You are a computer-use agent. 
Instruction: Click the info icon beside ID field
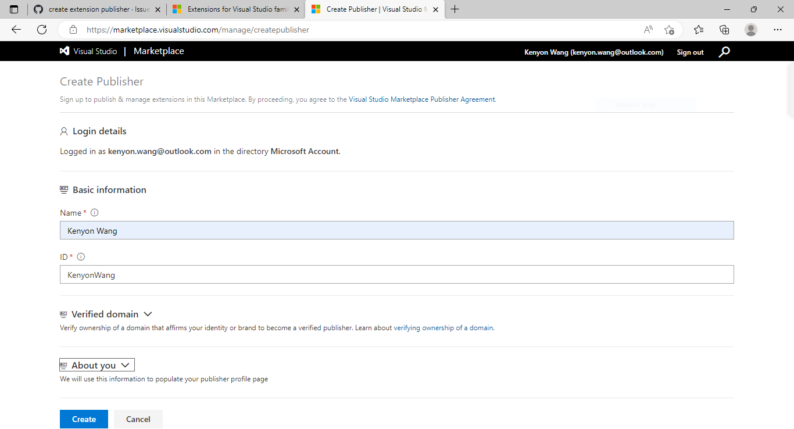click(81, 256)
